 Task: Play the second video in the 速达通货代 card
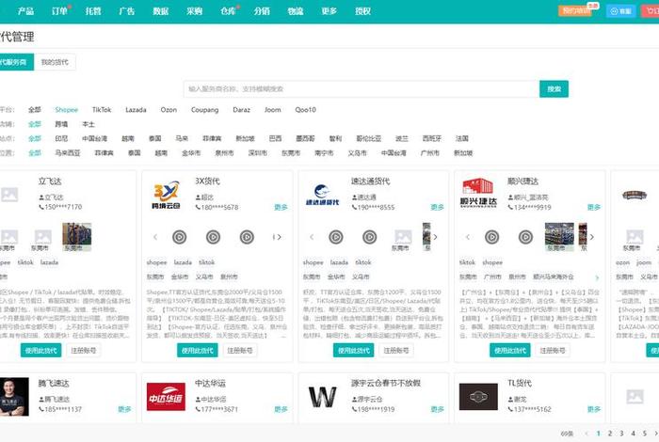[369, 237]
